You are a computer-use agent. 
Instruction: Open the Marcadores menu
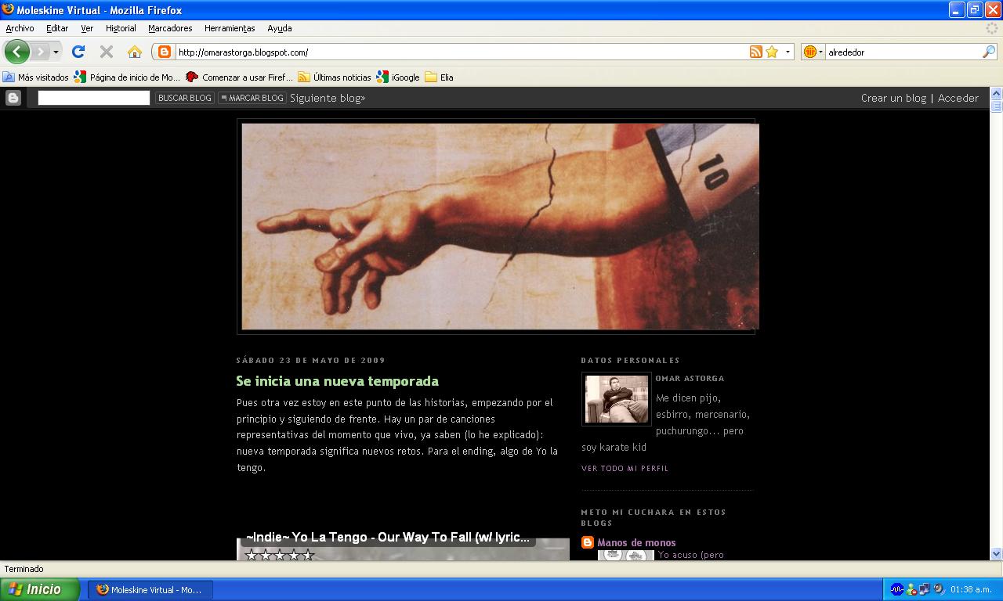[x=170, y=28]
